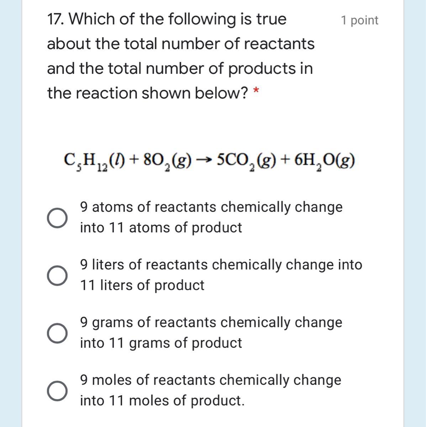
Task: Click the "into 11 grams of product" answer text
Action: coord(161,343)
